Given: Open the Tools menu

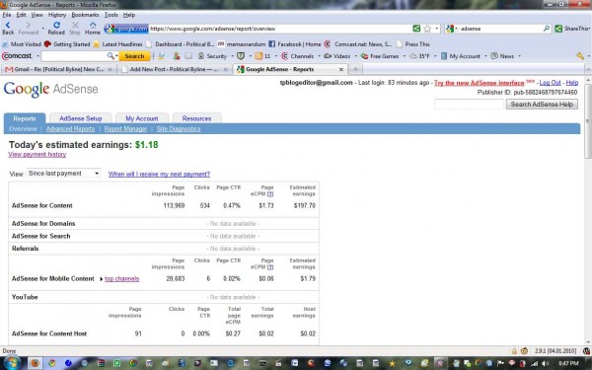Looking at the screenshot, I should pos(111,15).
